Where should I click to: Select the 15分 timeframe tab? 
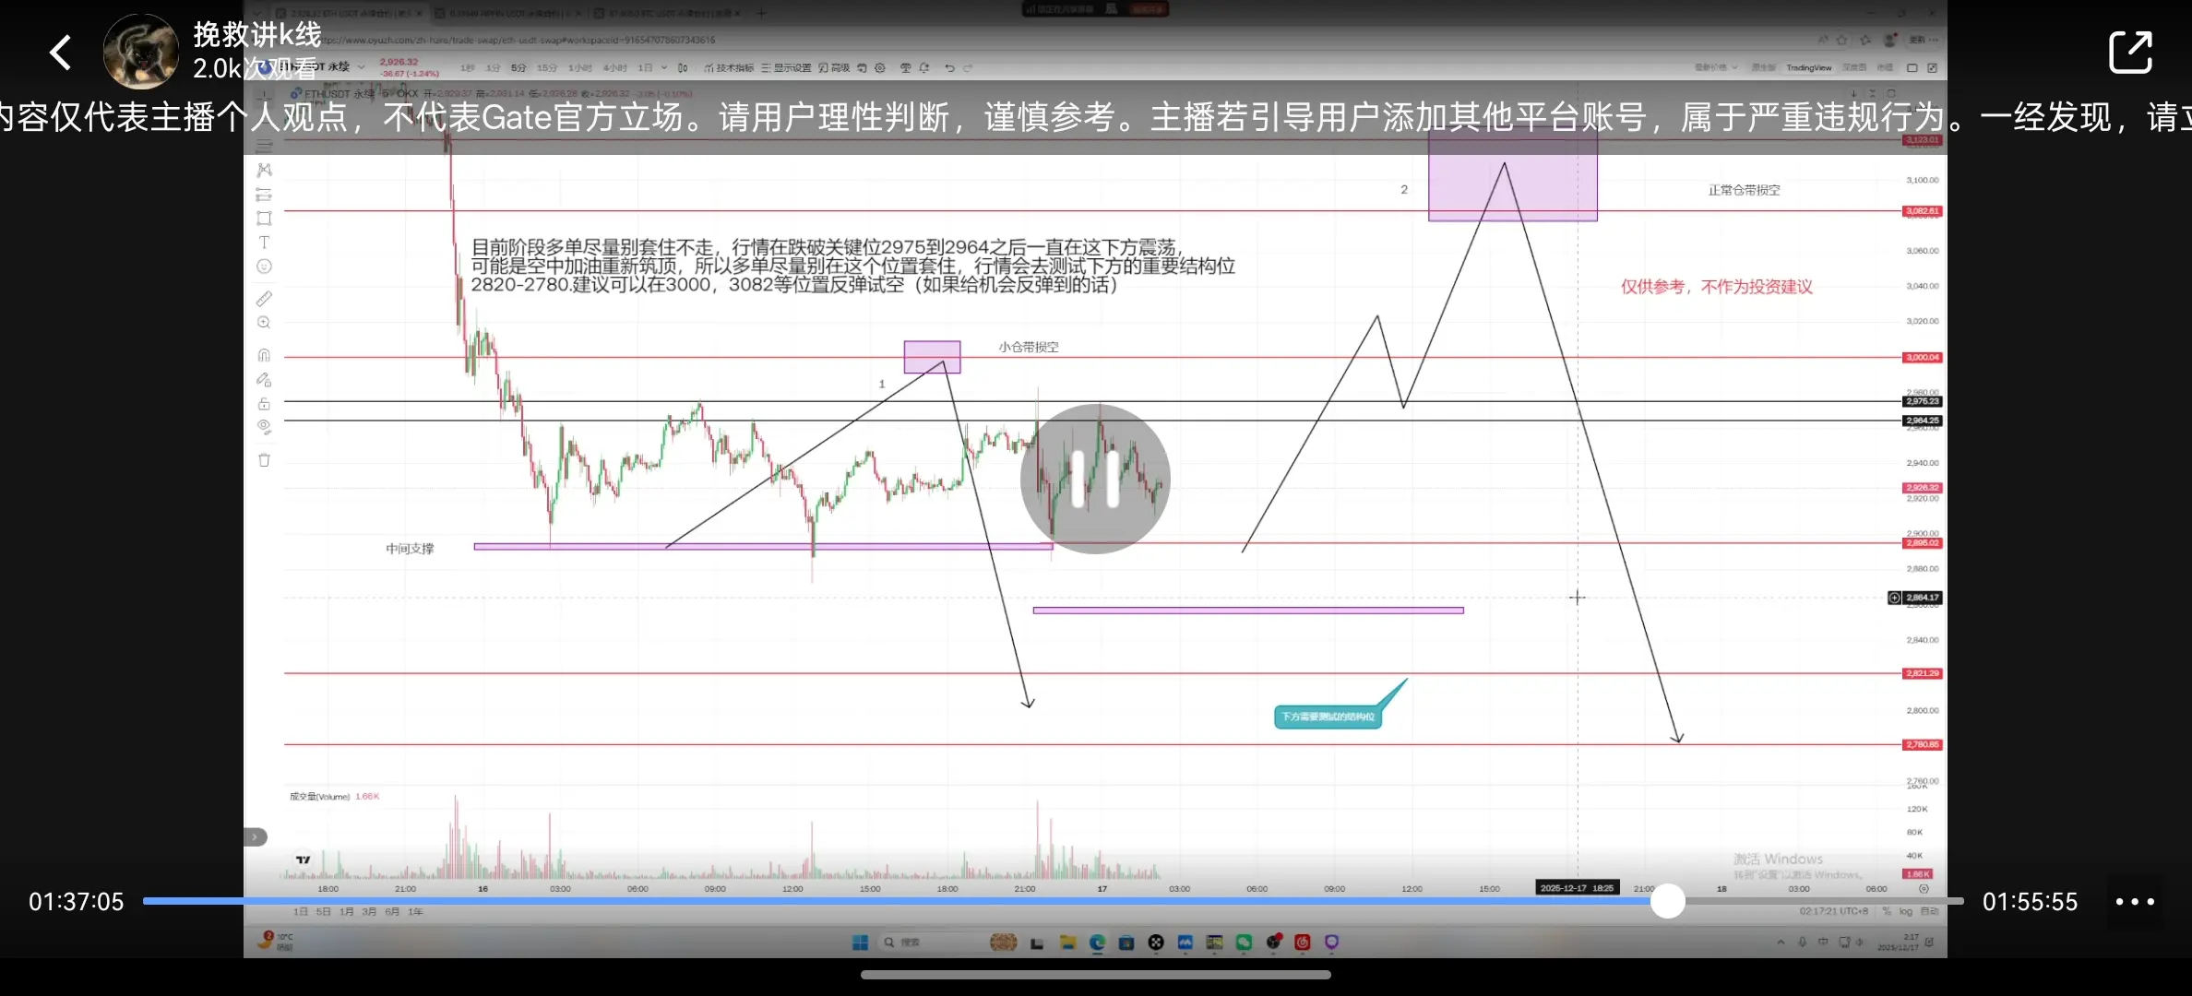(547, 68)
